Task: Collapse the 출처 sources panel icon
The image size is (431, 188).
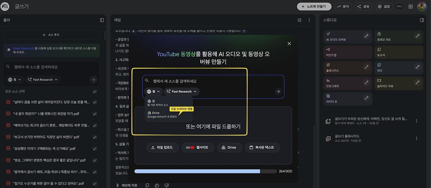Action: 102,20
